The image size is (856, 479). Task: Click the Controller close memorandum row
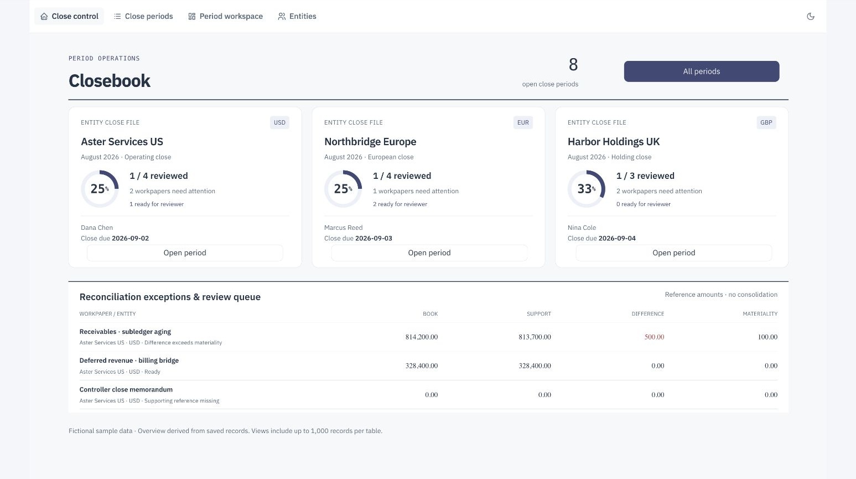pos(428,395)
